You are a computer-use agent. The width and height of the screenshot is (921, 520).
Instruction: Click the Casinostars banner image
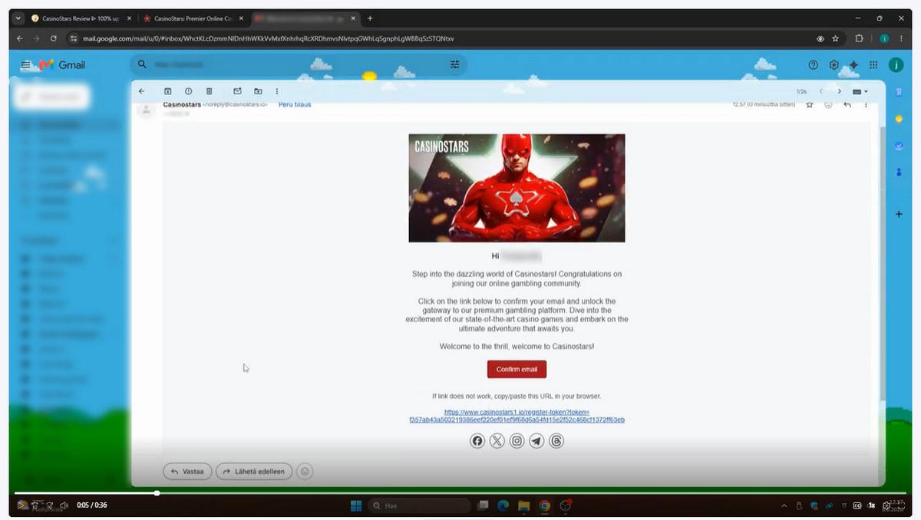(x=517, y=188)
